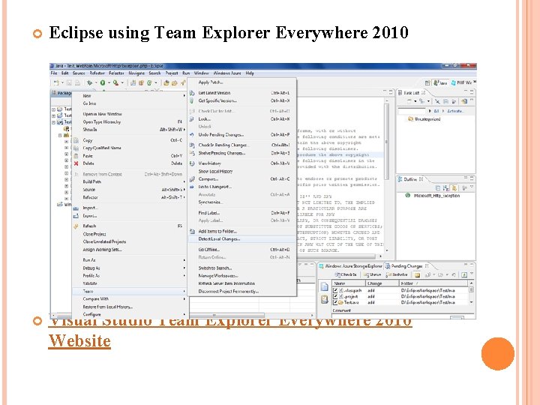Select the Task List view tab

[412, 93]
